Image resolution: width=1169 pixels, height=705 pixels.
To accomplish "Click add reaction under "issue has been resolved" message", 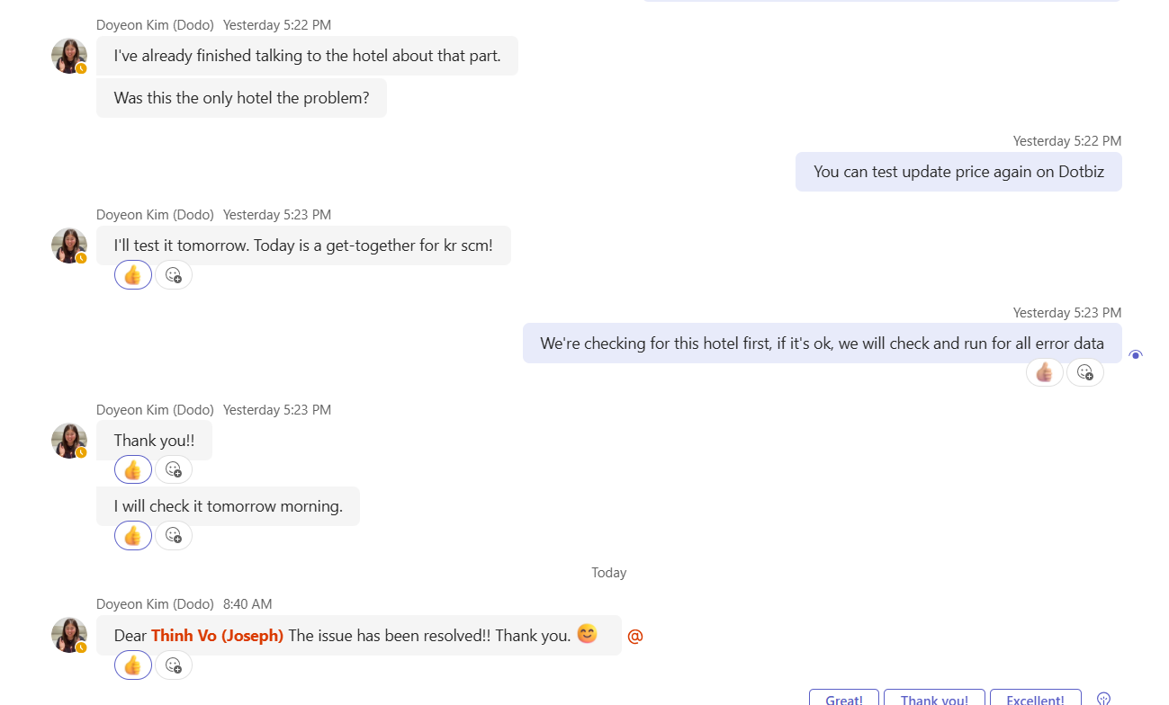I will 174,665.
